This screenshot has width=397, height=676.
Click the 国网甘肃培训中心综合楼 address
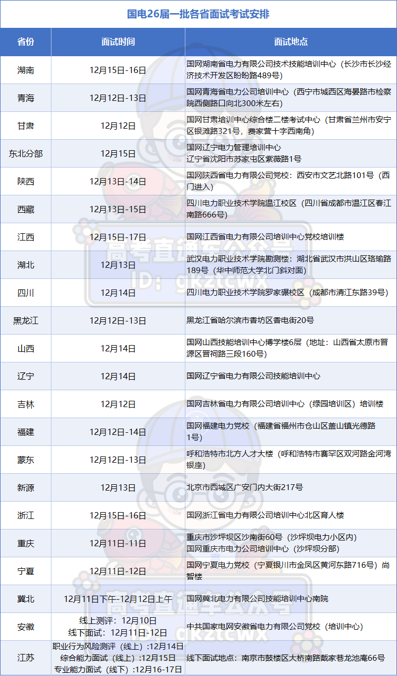(289, 126)
